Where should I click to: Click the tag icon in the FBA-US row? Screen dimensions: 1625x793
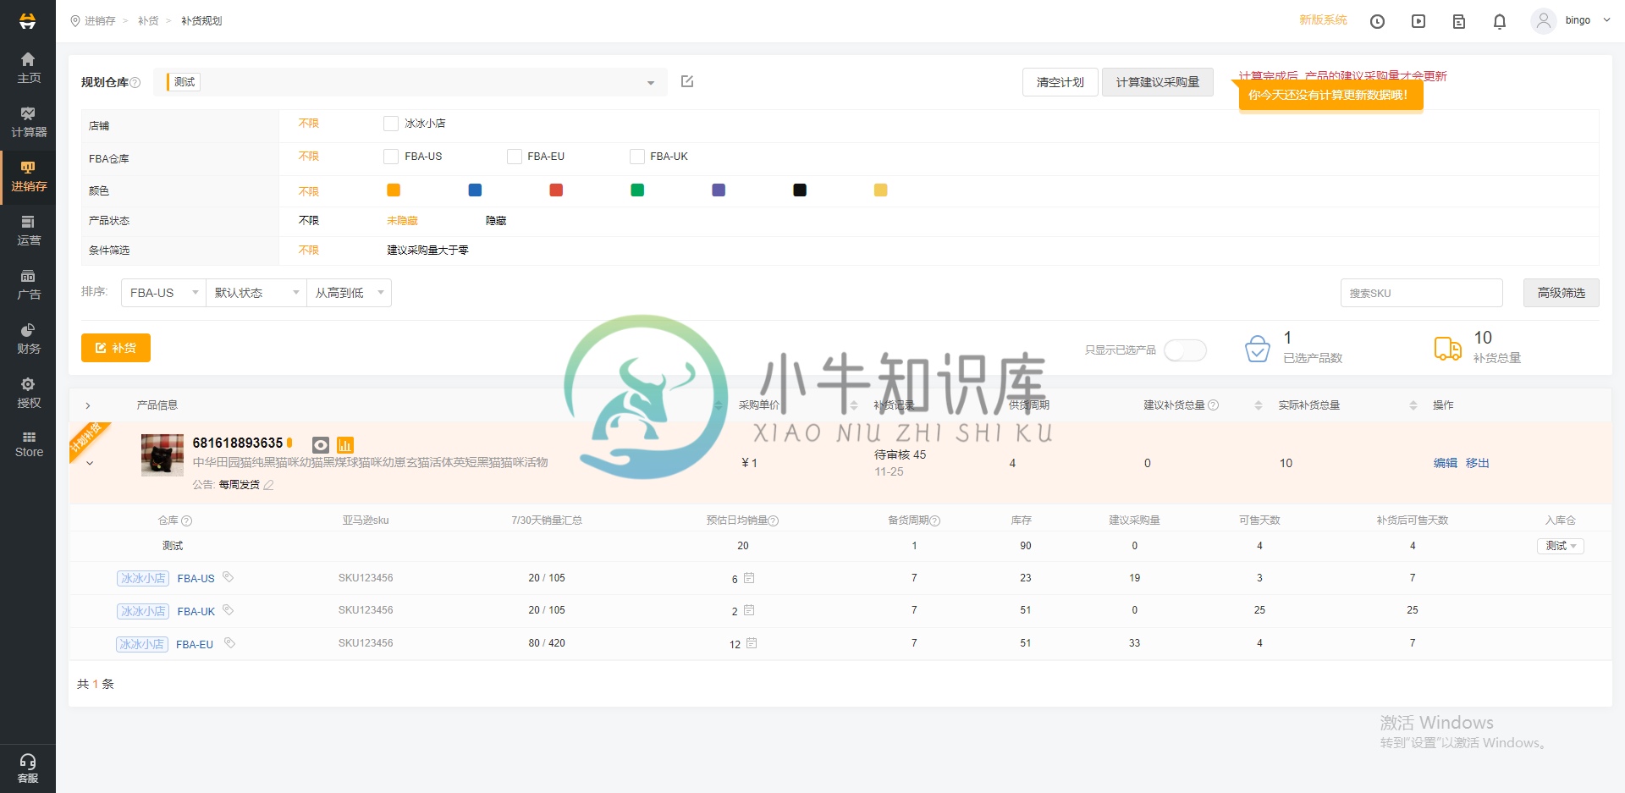[228, 577]
